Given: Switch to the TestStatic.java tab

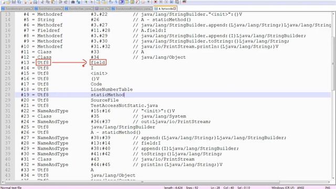Looking at the screenshot, I should coord(49,8).
